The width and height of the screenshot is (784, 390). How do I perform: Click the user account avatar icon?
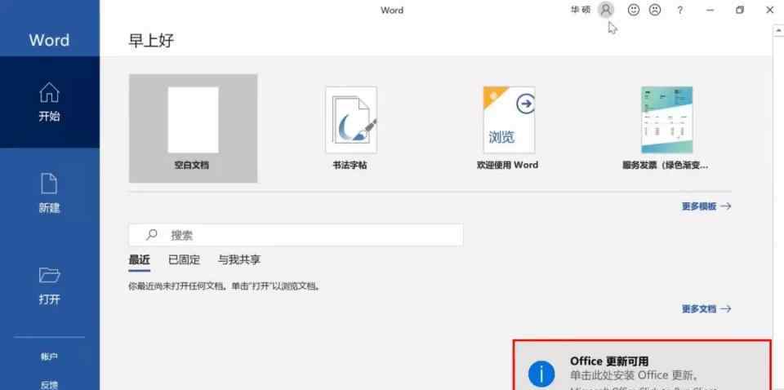click(x=605, y=10)
